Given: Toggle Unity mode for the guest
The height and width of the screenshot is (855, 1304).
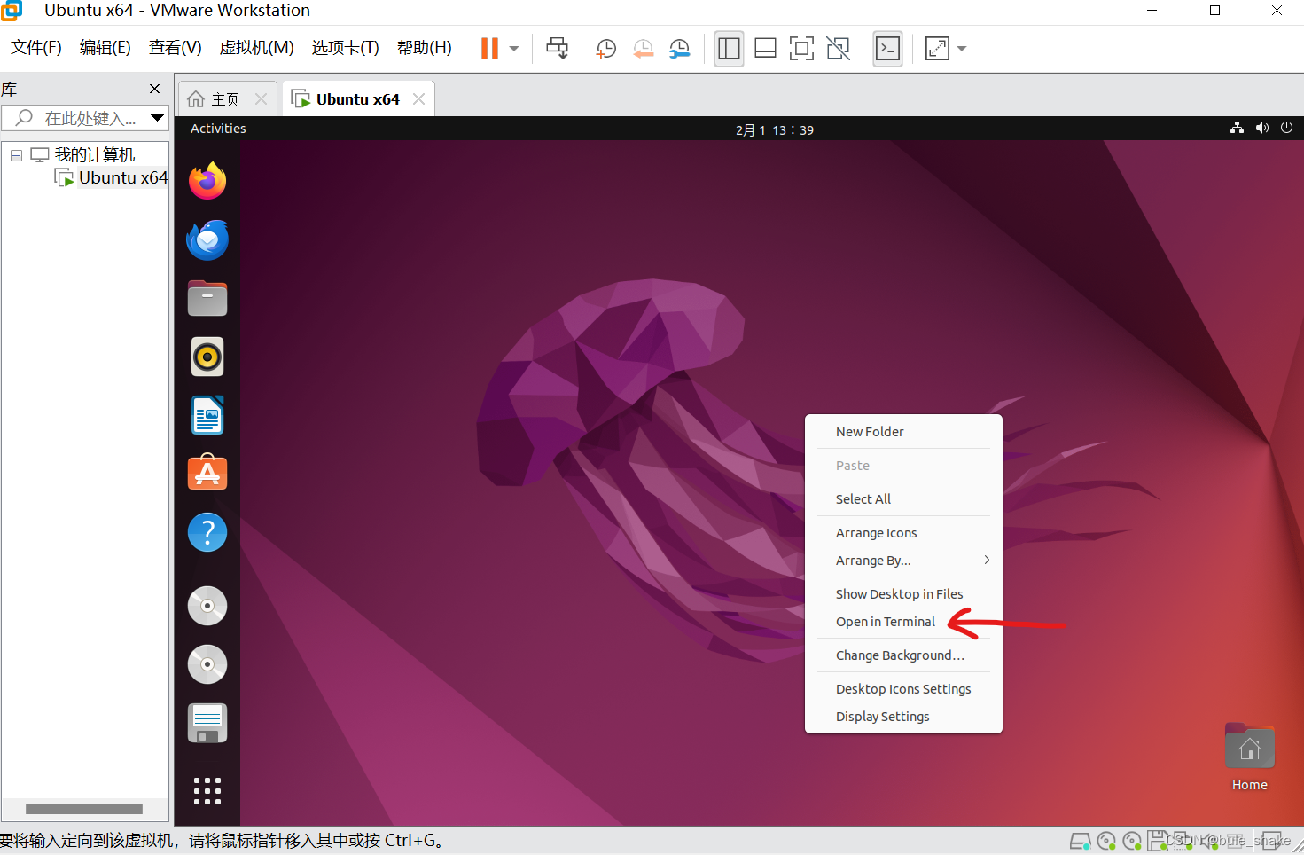Looking at the screenshot, I should [838, 49].
